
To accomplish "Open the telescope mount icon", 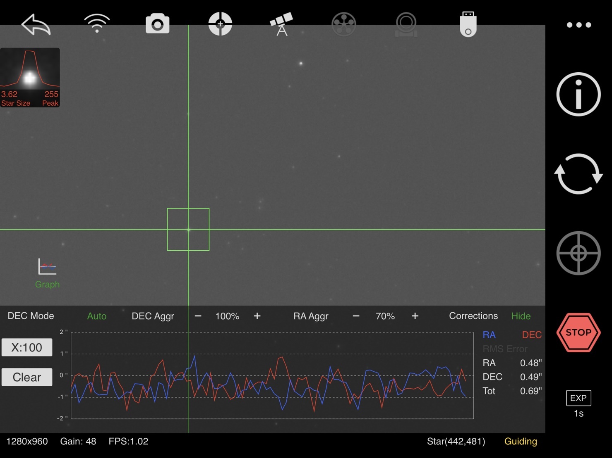I will pyautogui.click(x=281, y=24).
